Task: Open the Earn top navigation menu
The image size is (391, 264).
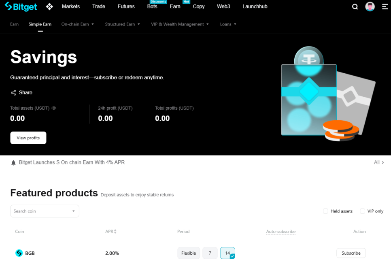Action: pyautogui.click(x=175, y=6)
